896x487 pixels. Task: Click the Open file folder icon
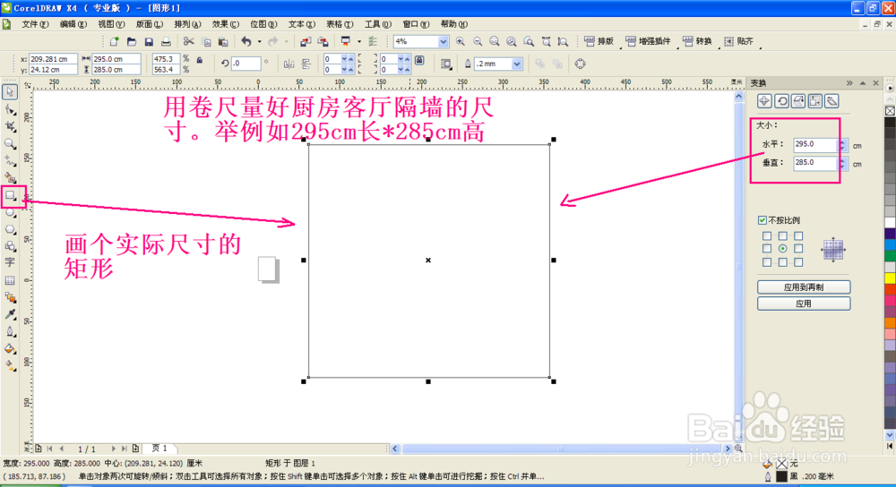[x=132, y=41]
